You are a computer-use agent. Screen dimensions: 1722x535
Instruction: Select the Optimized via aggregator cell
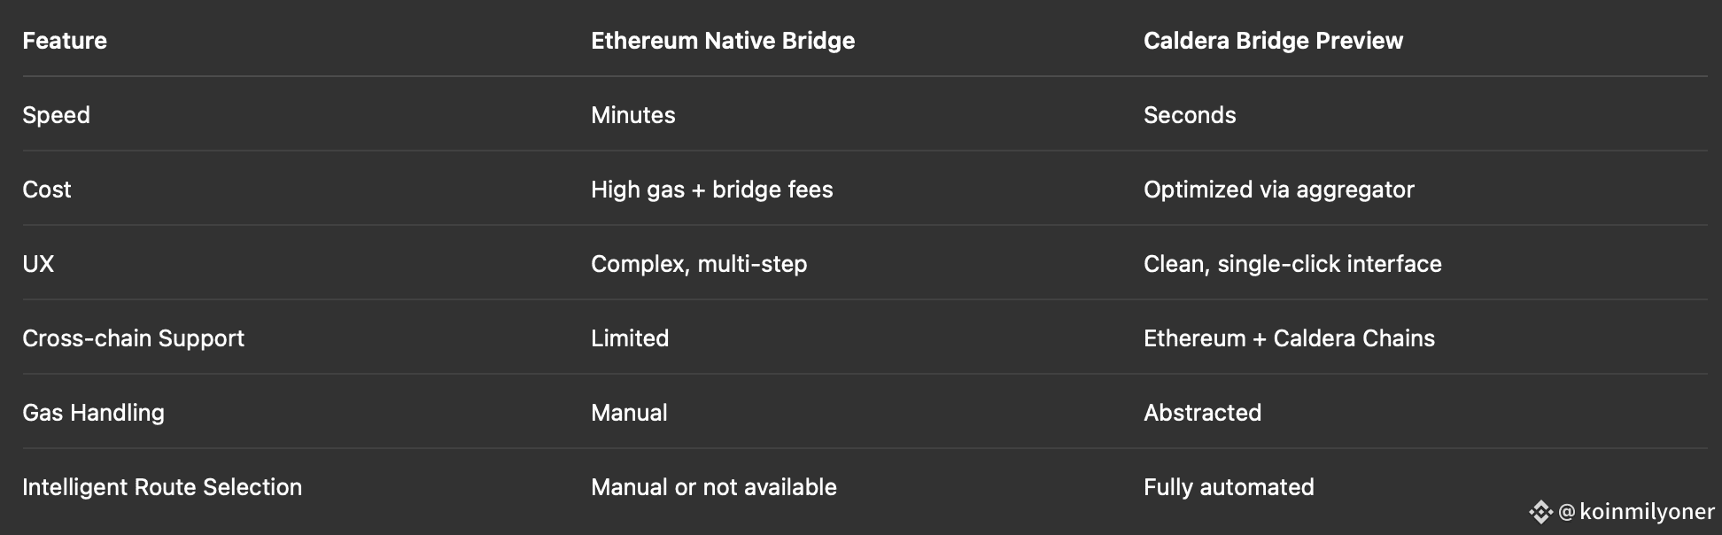(x=1278, y=190)
